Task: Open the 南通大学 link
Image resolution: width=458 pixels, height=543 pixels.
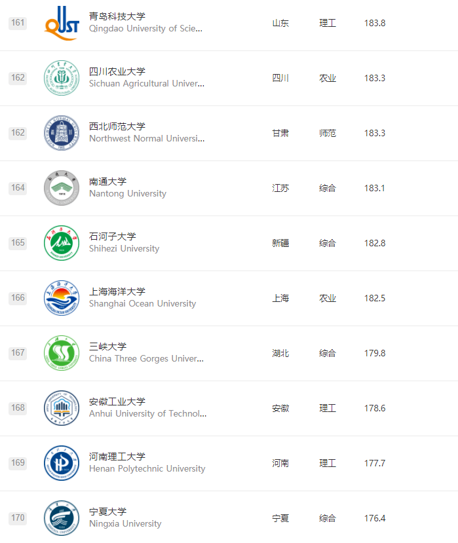Action: pos(107,181)
